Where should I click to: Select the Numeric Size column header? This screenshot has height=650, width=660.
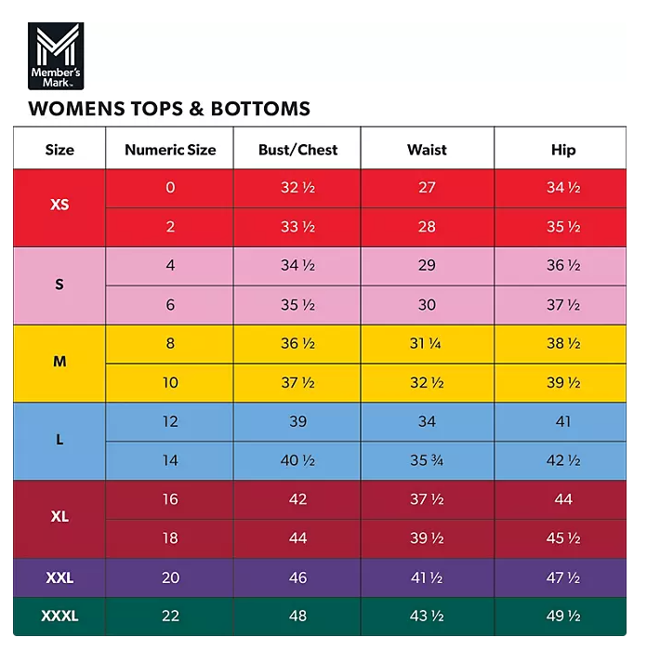click(170, 150)
